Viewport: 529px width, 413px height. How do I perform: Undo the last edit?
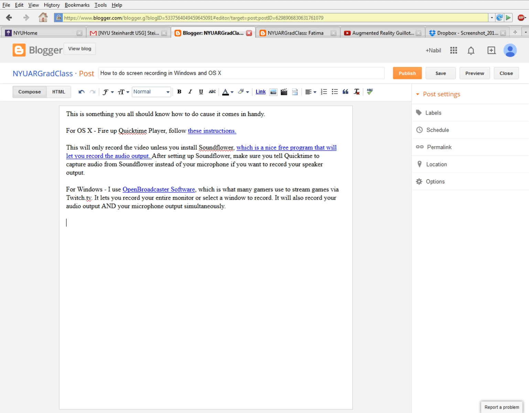tap(82, 92)
